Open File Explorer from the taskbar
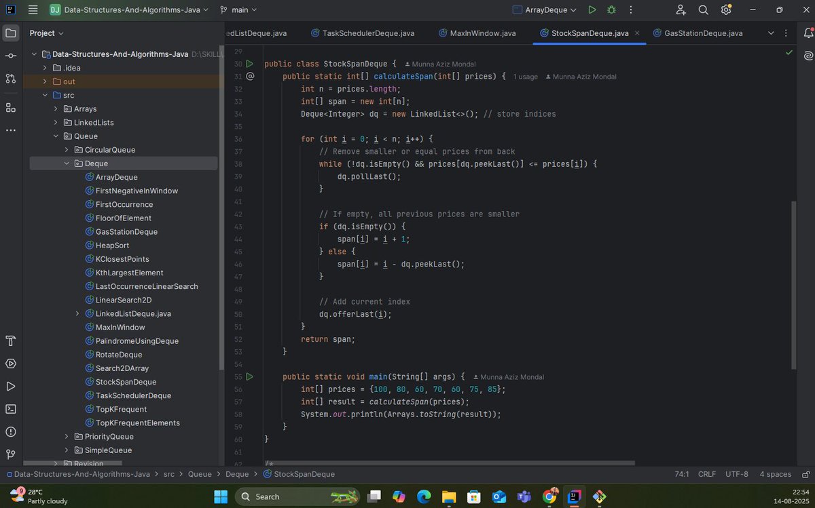Viewport: 815px width, 508px height. pyautogui.click(x=449, y=496)
